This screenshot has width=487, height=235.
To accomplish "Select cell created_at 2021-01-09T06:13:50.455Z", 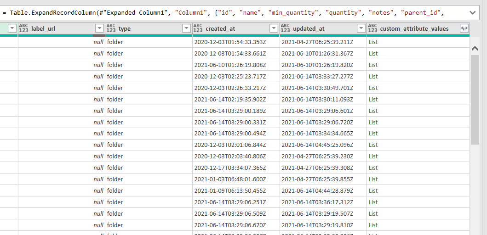I will tap(236, 190).
